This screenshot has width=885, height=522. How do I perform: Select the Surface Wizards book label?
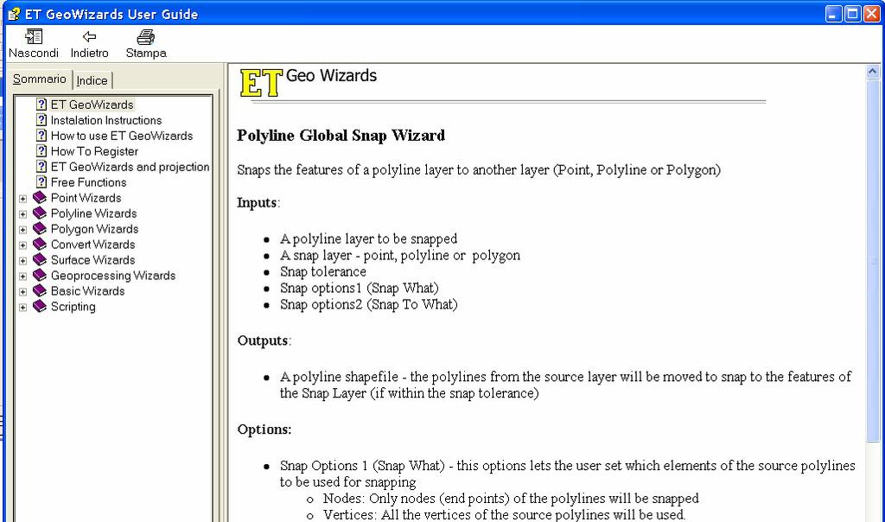(x=92, y=259)
